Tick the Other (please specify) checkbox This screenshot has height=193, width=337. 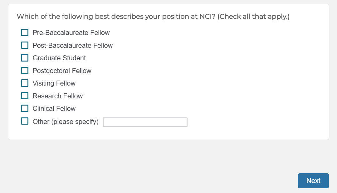25,121
